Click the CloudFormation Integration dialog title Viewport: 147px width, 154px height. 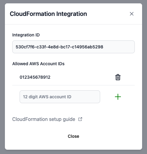pyautogui.click(x=48, y=14)
